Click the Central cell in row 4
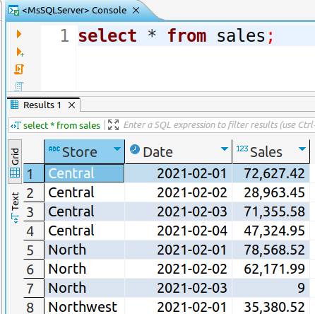Image resolution: width=315 pixels, height=314 pixels. [84, 231]
